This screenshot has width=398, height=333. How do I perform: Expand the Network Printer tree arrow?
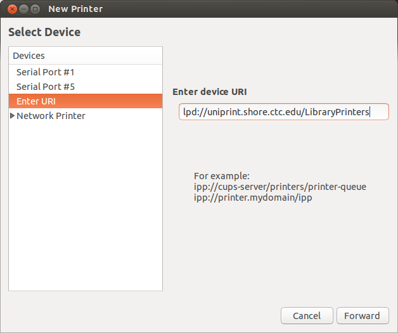coord(12,116)
